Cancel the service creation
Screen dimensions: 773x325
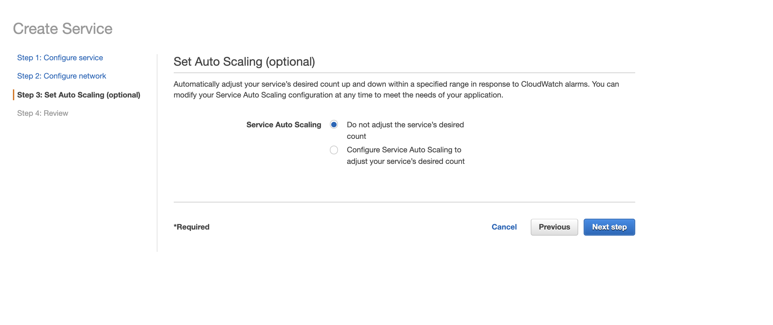504,227
